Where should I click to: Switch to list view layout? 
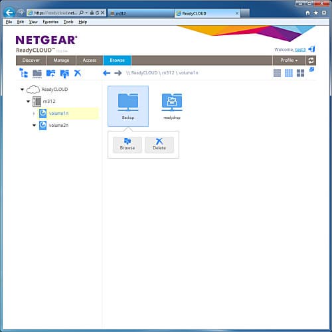277,73
